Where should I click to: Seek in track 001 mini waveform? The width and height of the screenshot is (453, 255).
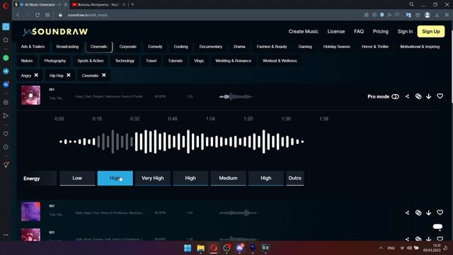coord(236,96)
